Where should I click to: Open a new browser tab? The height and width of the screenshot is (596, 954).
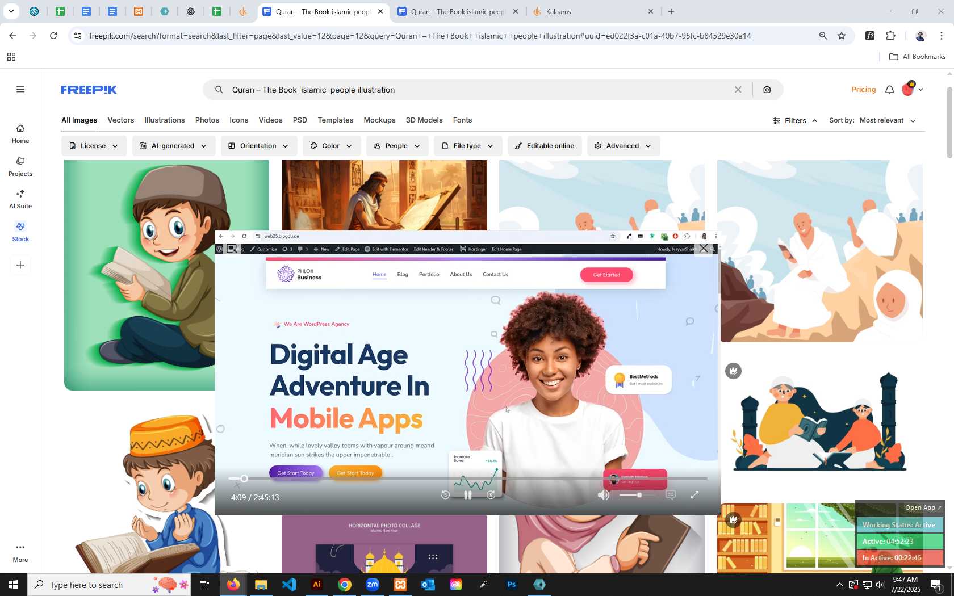coord(671,11)
